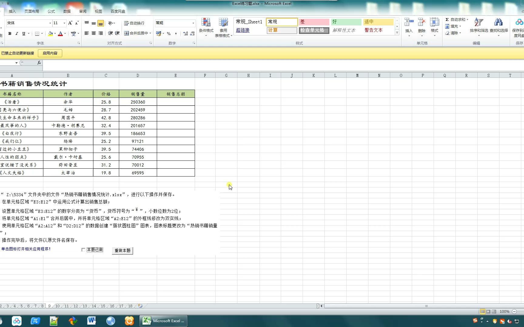Click the increase decimal icon
This screenshot has height=327, width=524.
coord(185,34)
